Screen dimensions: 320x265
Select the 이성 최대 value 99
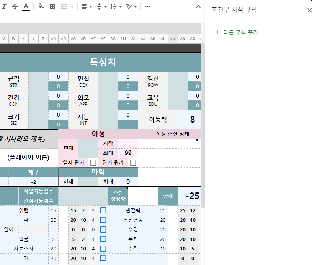pyautogui.click(x=128, y=153)
